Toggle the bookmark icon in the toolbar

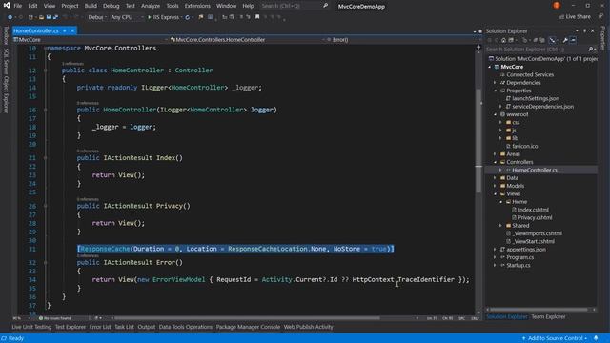tap(257, 17)
